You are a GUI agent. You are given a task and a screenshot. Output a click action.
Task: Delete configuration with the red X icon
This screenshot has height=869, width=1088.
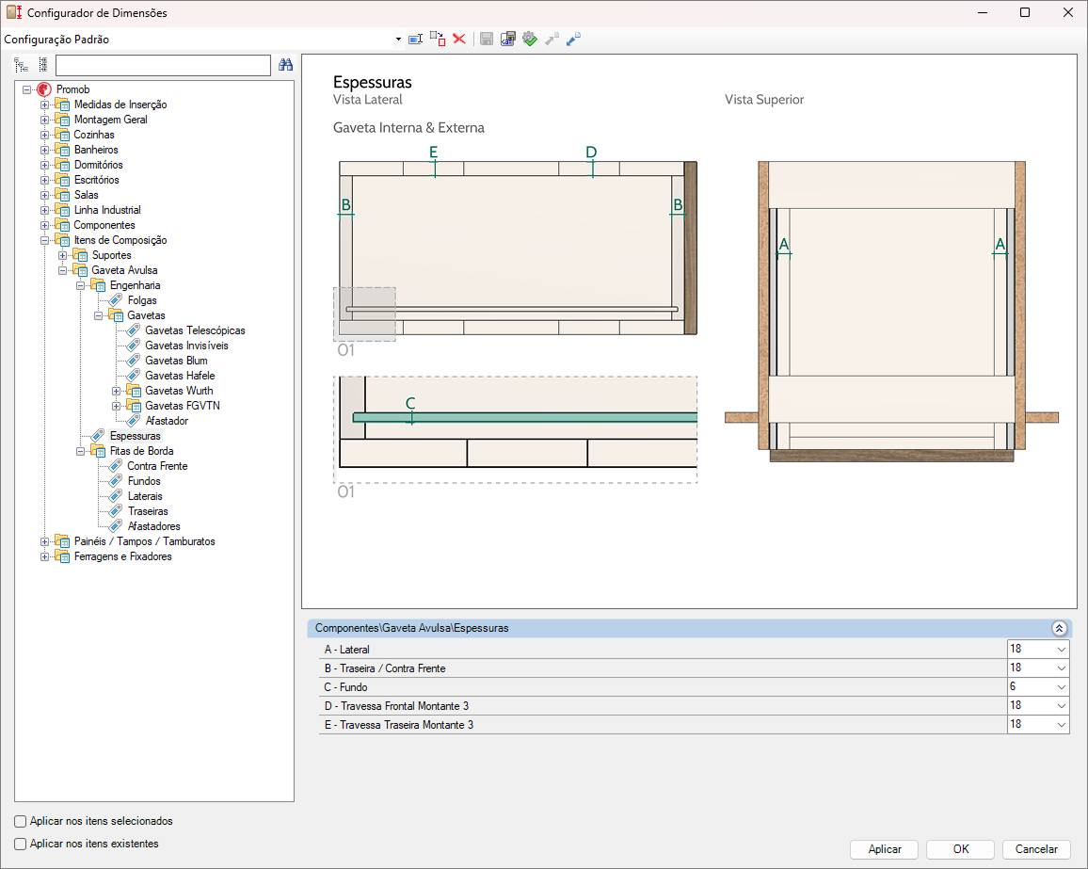(x=459, y=39)
